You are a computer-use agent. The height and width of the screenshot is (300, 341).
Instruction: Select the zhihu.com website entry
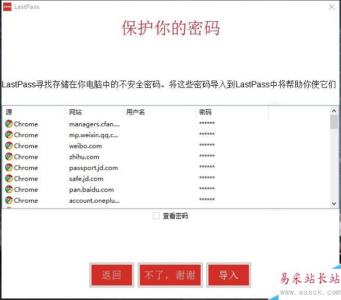(x=84, y=157)
